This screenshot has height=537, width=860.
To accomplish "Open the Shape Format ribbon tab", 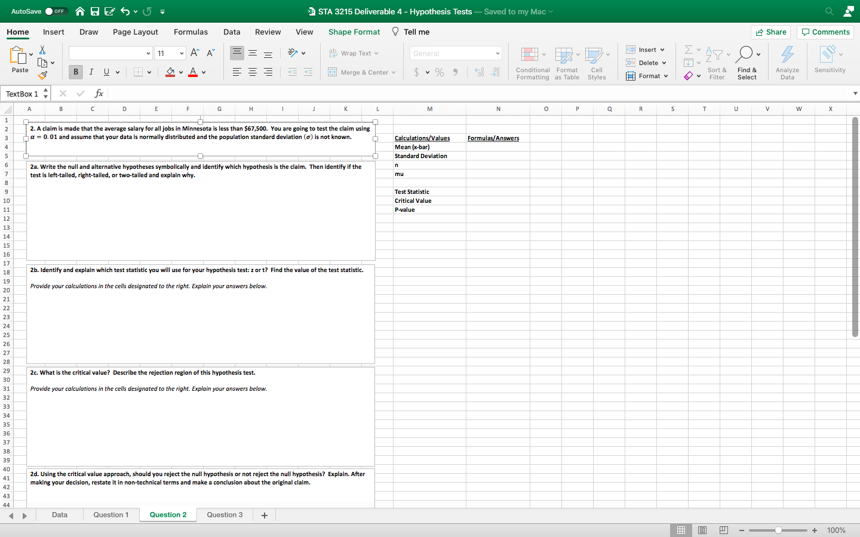I will tap(354, 32).
